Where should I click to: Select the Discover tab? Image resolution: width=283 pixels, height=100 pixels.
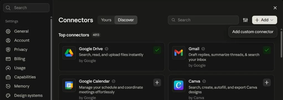coord(126,20)
